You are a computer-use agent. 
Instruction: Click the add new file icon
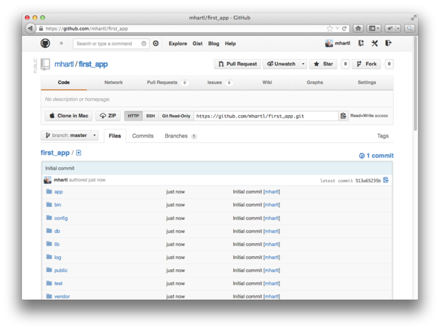pyautogui.click(x=79, y=153)
